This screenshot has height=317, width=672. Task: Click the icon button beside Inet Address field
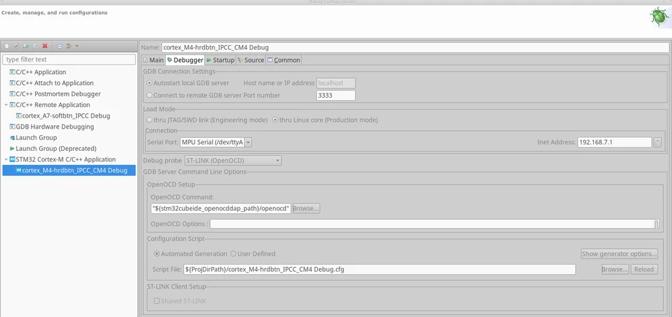coord(658,142)
